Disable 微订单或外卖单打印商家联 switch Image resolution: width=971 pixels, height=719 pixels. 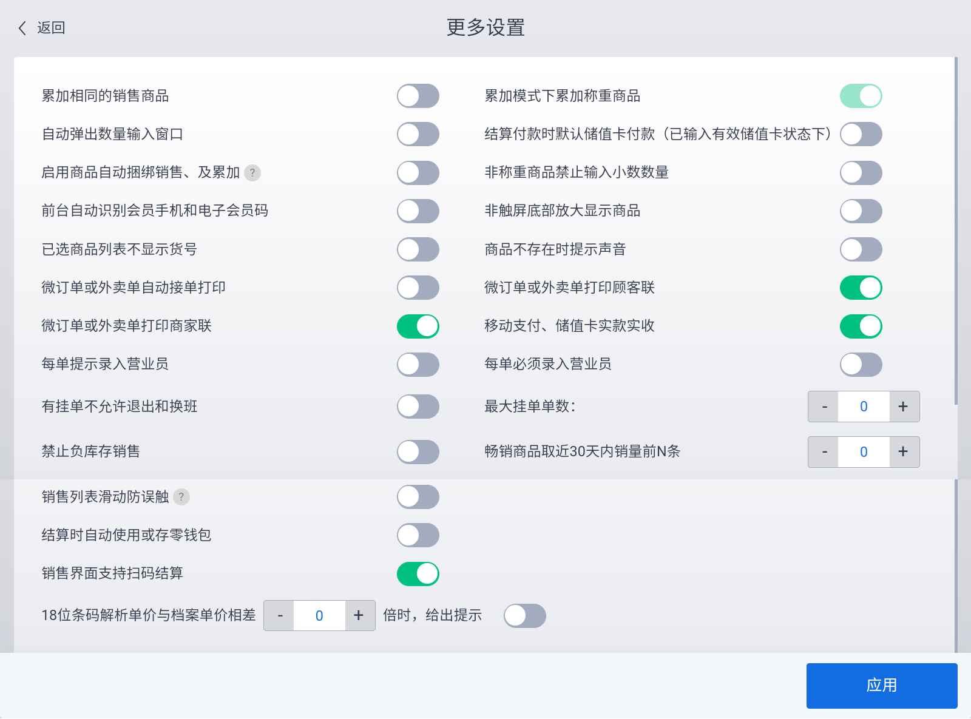(x=418, y=326)
